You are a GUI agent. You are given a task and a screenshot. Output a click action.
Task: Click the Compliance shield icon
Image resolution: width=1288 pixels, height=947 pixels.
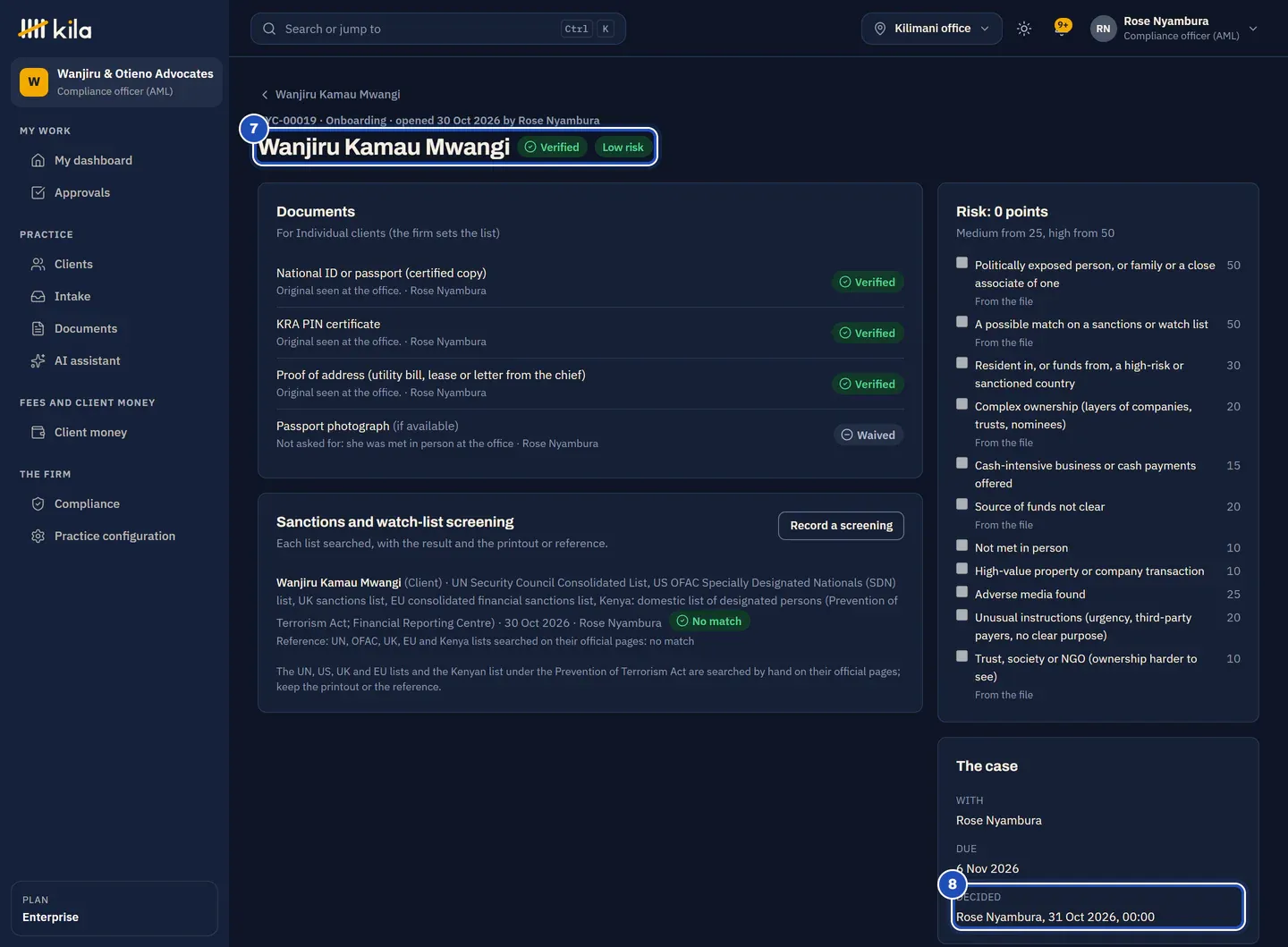(38, 503)
